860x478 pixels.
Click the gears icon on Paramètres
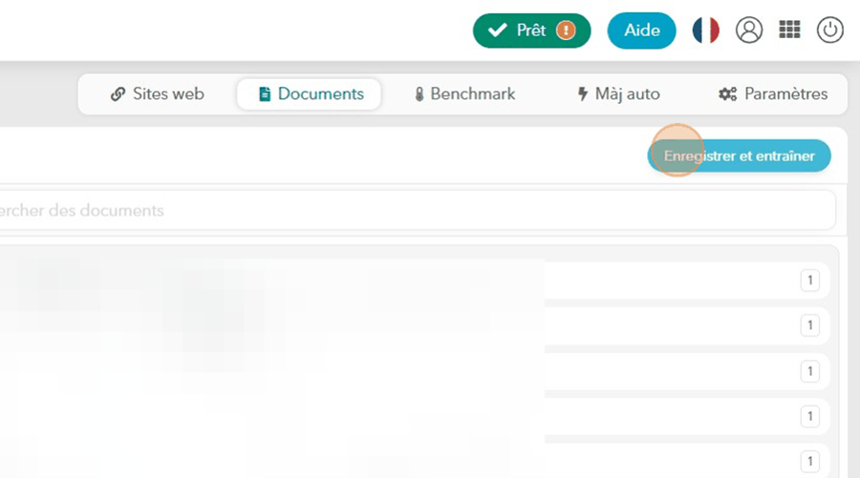(728, 94)
